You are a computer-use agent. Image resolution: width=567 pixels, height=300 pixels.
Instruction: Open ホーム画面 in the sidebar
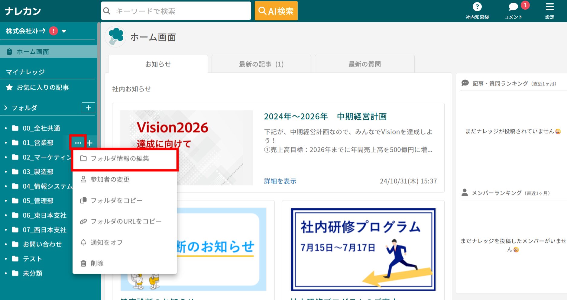point(48,52)
